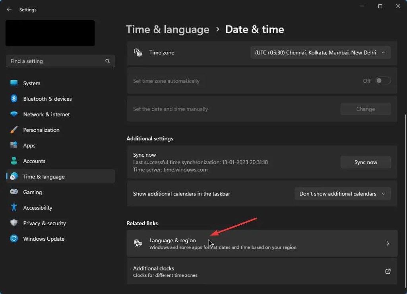
Task: Open the Time zone dropdown
Action: (x=320, y=53)
